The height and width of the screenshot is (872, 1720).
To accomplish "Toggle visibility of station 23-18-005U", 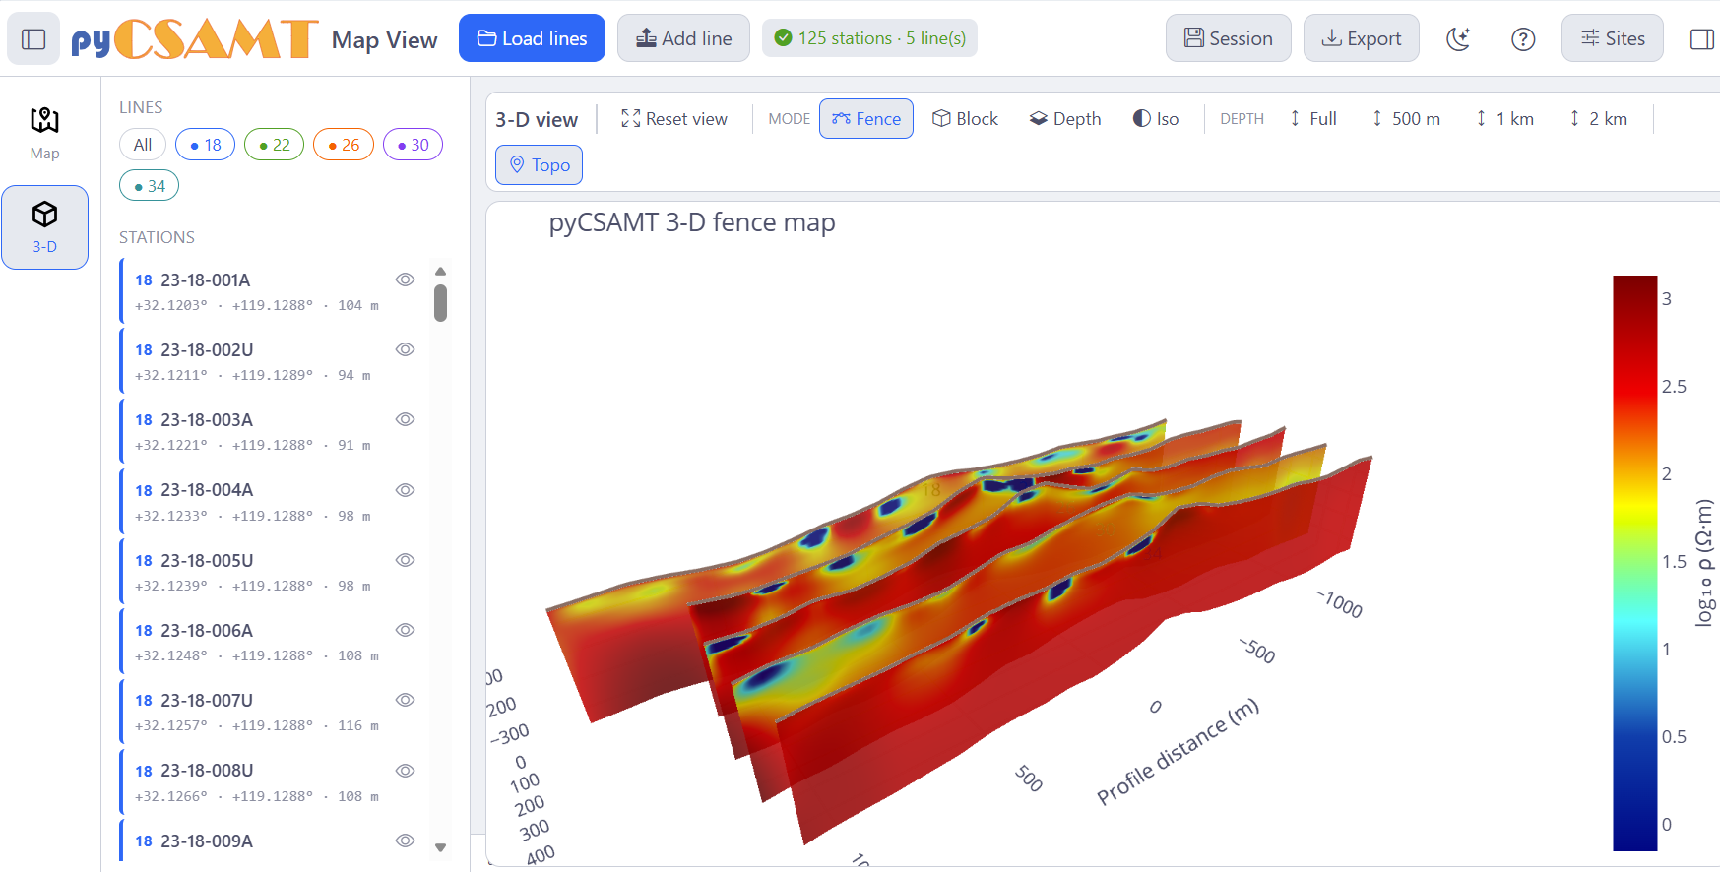I will (x=405, y=560).
